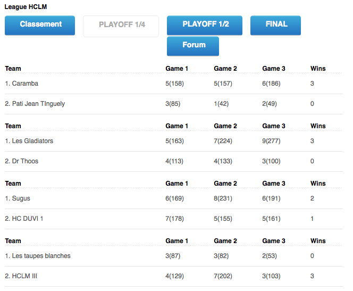This screenshot has width=353, height=291.
Task: Select the Sugus team row
Action: pyautogui.click(x=174, y=198)
